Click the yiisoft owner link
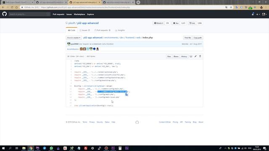This screenshot has height=151, width=269. (72, 23)
